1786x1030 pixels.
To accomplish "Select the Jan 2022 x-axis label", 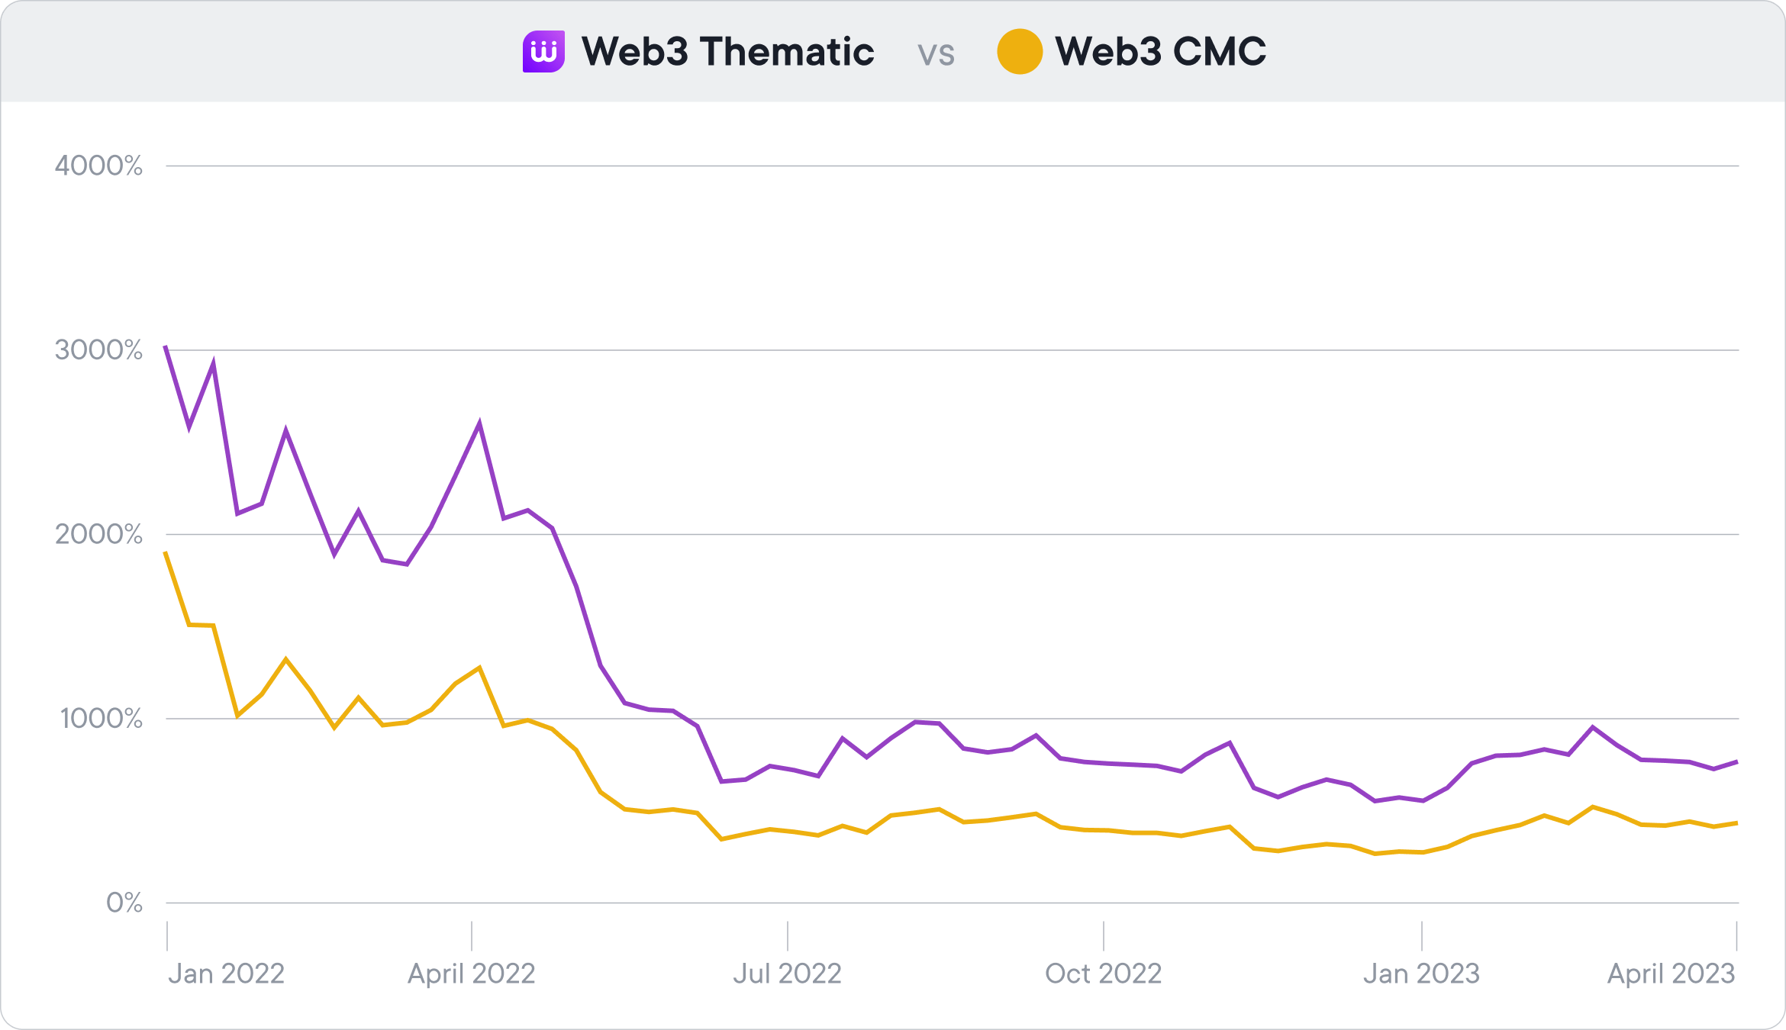I will click(226, 974).
